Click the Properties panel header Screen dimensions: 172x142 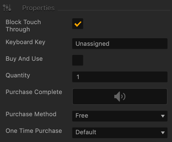click(x=38, y=8)
